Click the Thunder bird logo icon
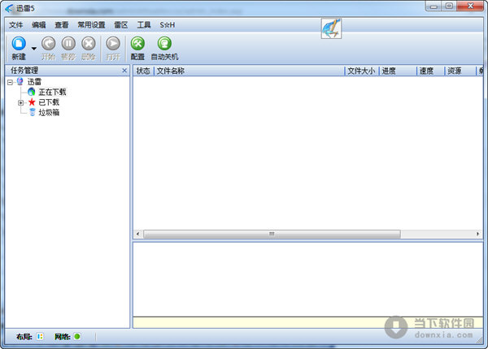The width and height of the screenshot is (488, 349). click(x=331, y=28)
